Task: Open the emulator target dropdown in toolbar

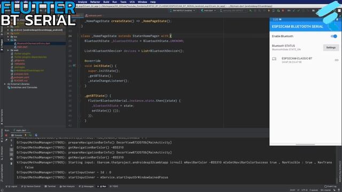Action: (232, 11)
